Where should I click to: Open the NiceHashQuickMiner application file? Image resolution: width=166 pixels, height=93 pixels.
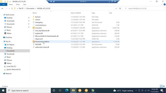click(x=42, y=42)
